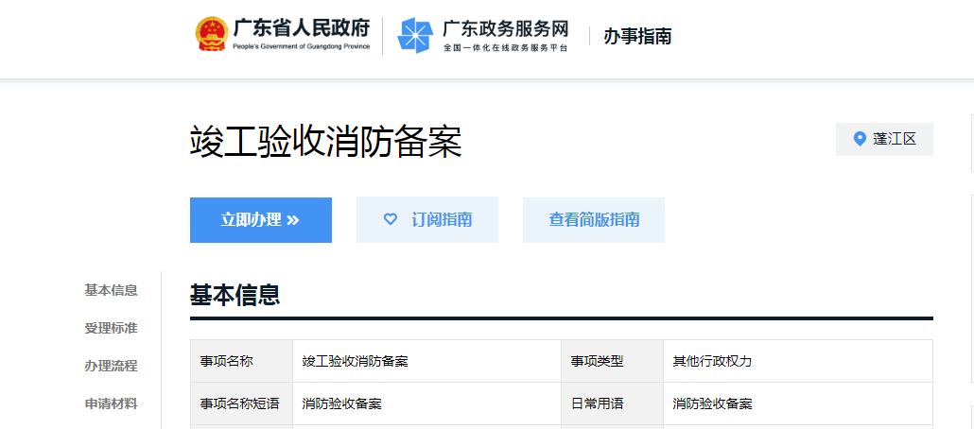
Task: Click the 基本信息 section heading
Action: (x=235, y=295)
